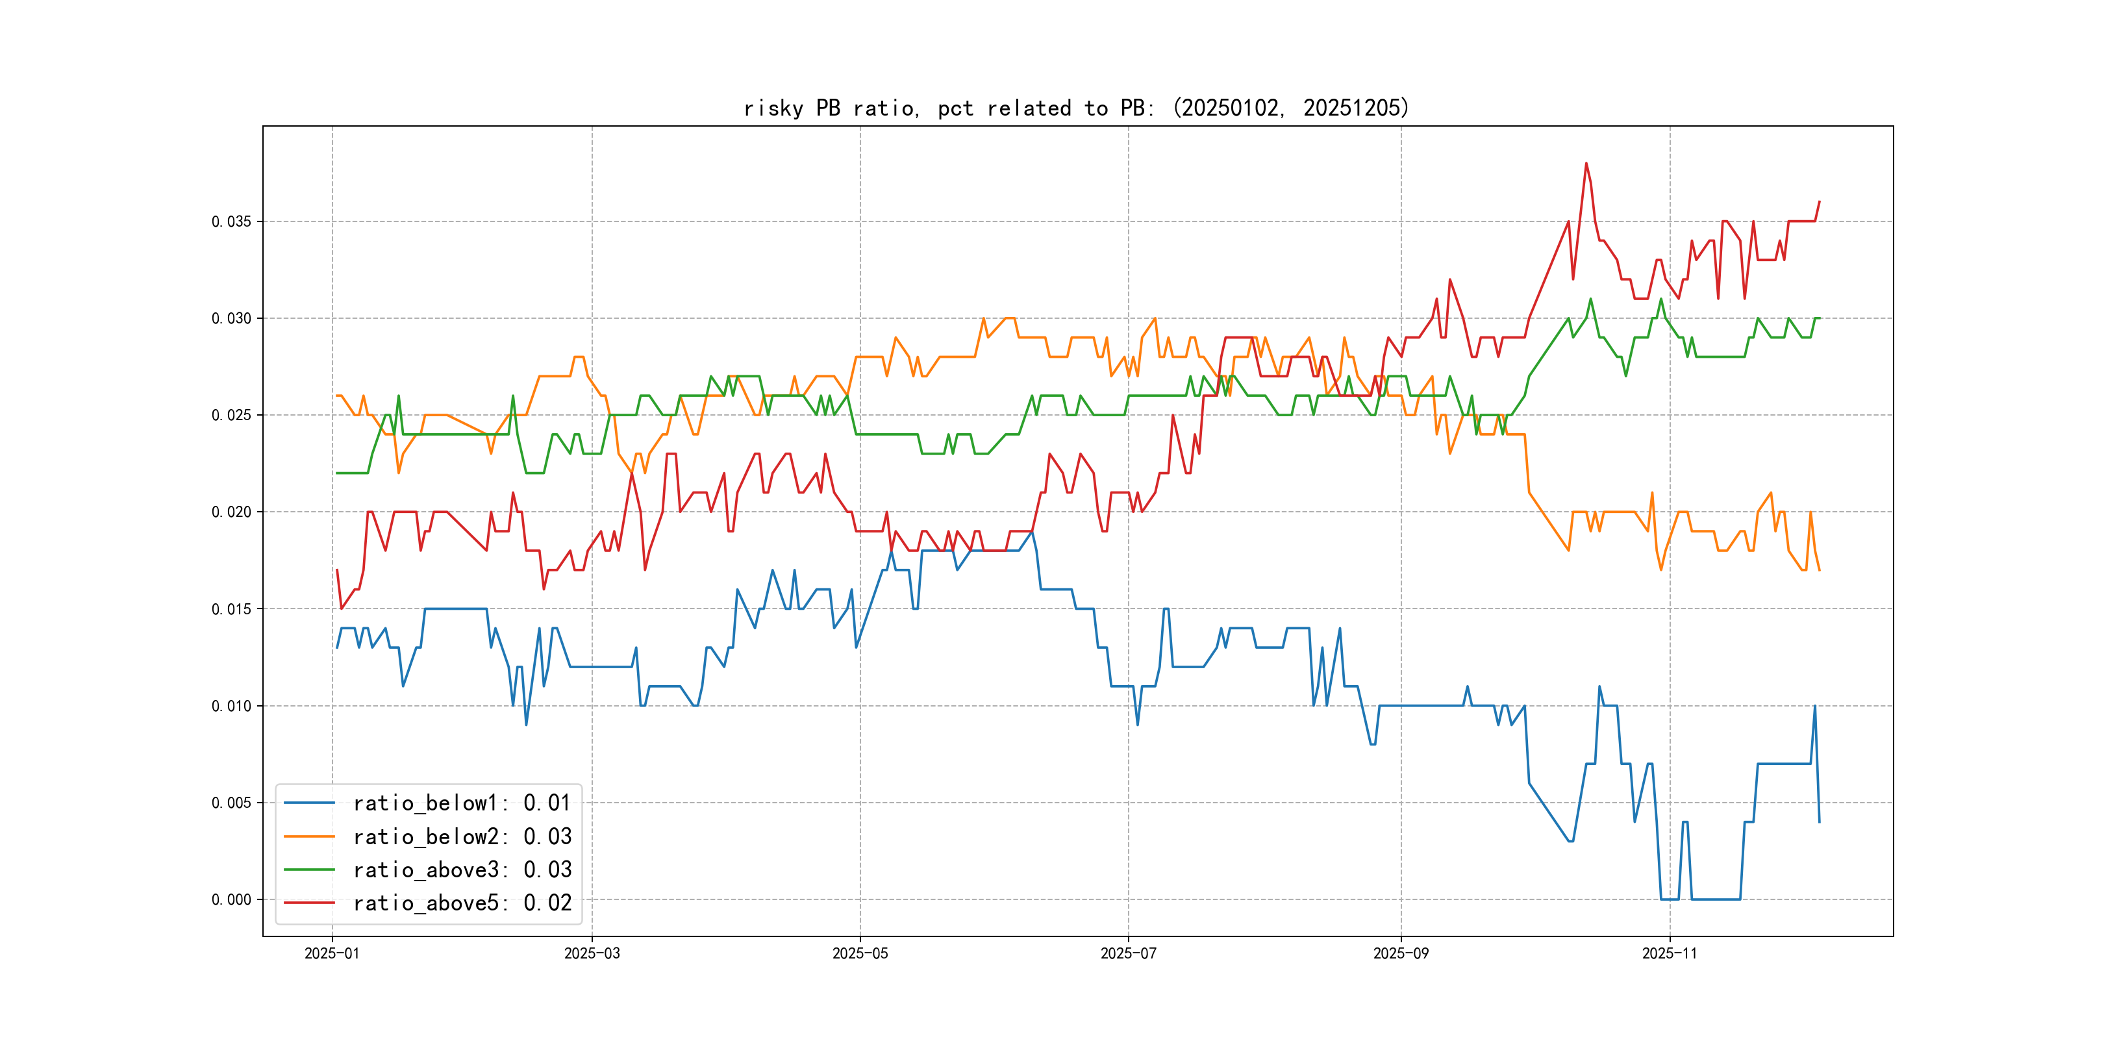Click the orange ratio_below2 legend line
Viewport: 2104px width, 1052px height.
pyautogui.click(x=308, y=836)
